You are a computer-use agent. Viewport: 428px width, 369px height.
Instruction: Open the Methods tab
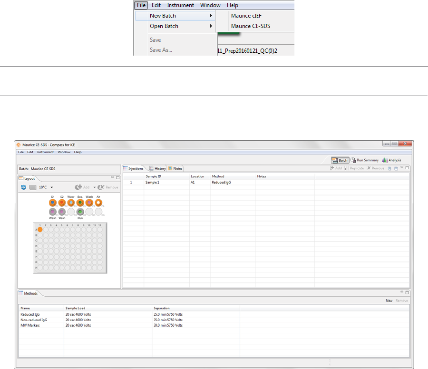coord(28,293)
